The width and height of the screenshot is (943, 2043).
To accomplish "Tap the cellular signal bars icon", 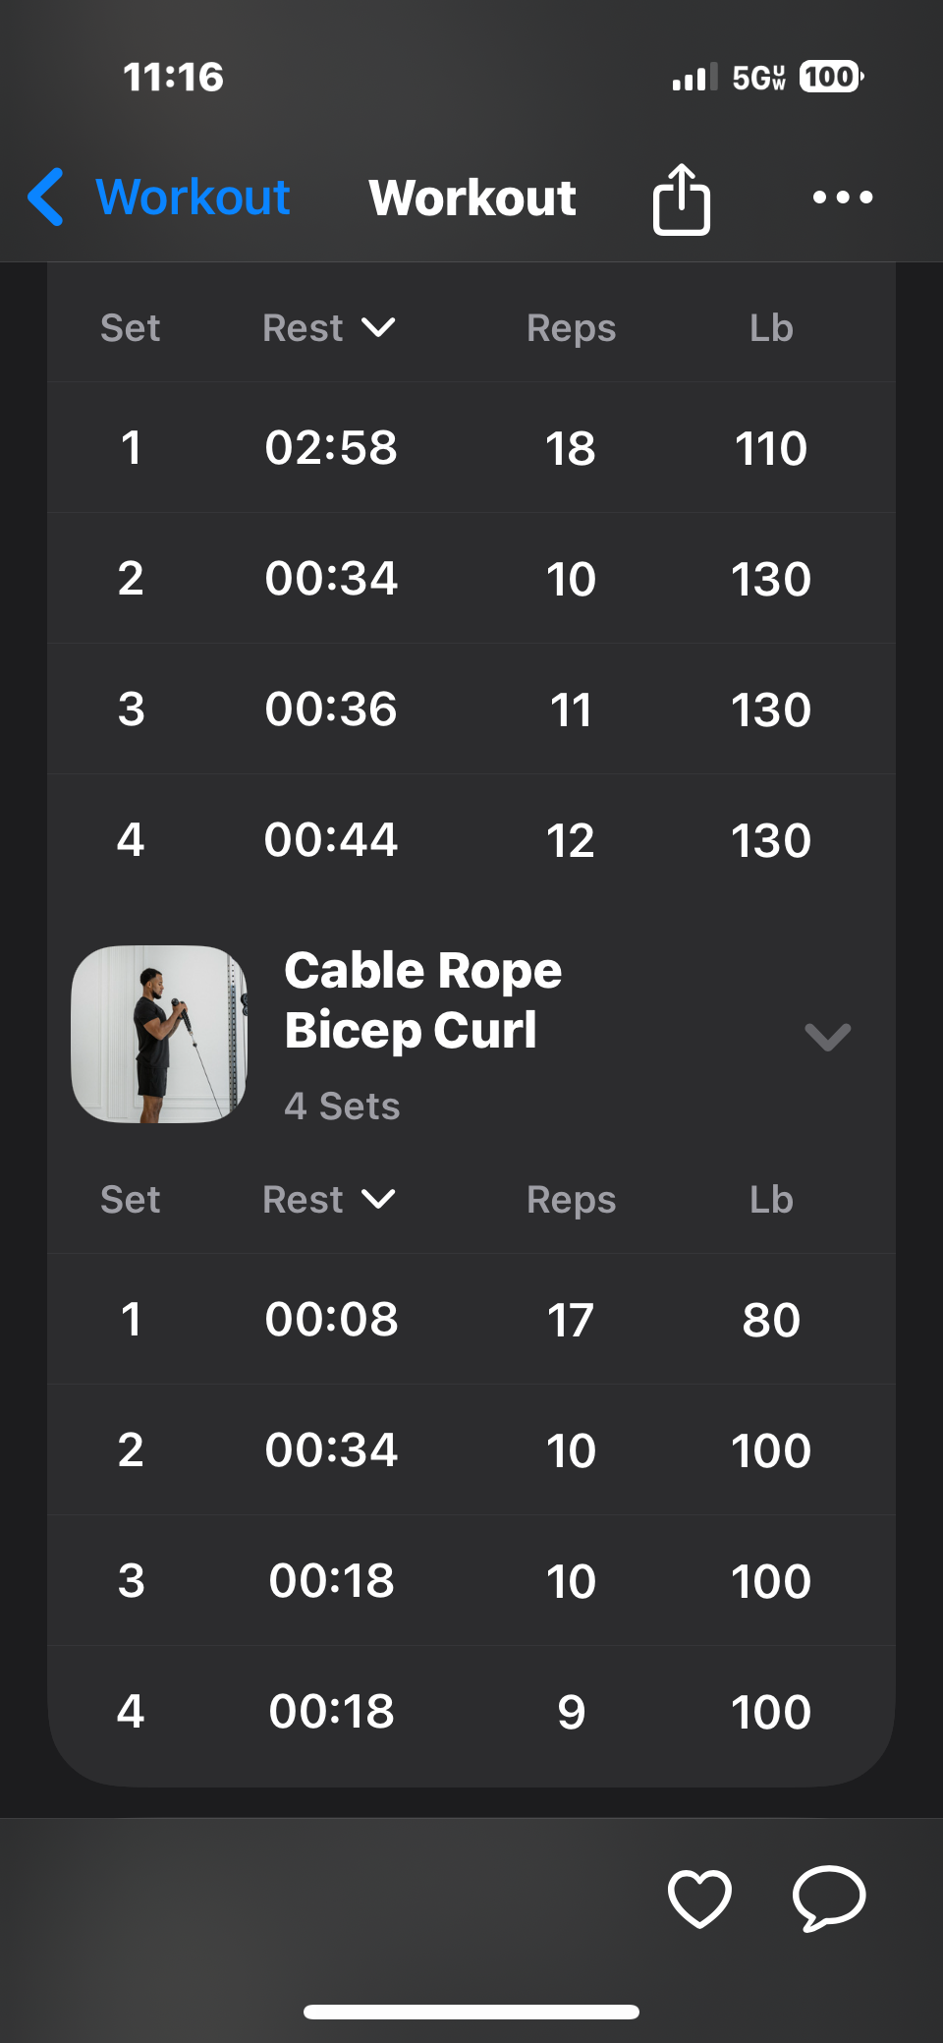I will pos(693,78).
